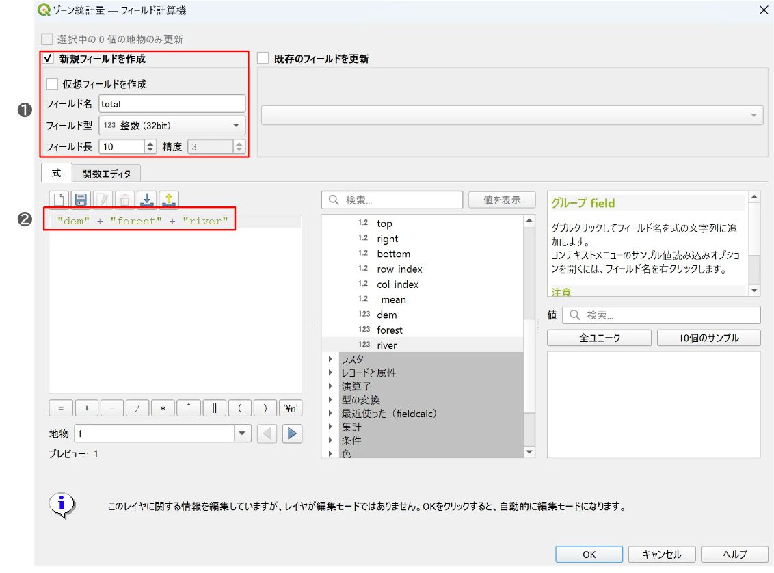Insert the minus operator
Image resolution: width=774 pixels, height=573 pixels.
point(112,408)
